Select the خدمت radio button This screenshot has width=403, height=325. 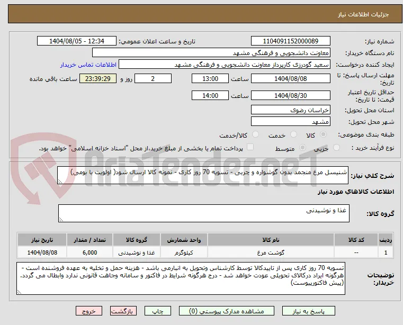click(293, 134)
